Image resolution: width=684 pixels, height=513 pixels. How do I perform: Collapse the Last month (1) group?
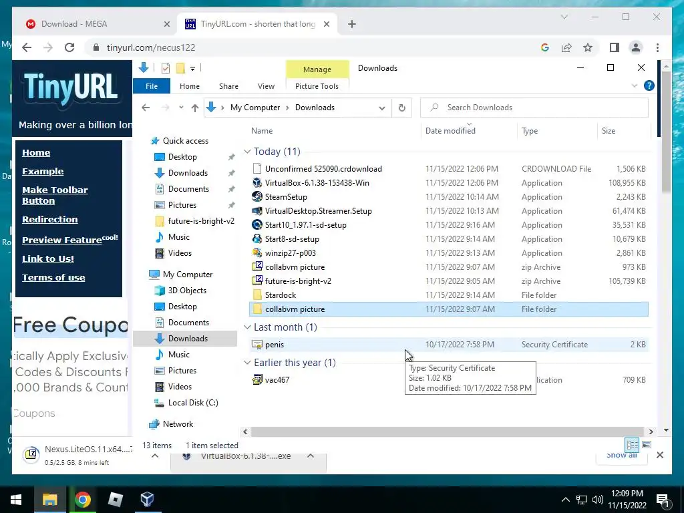coord(247,327)
